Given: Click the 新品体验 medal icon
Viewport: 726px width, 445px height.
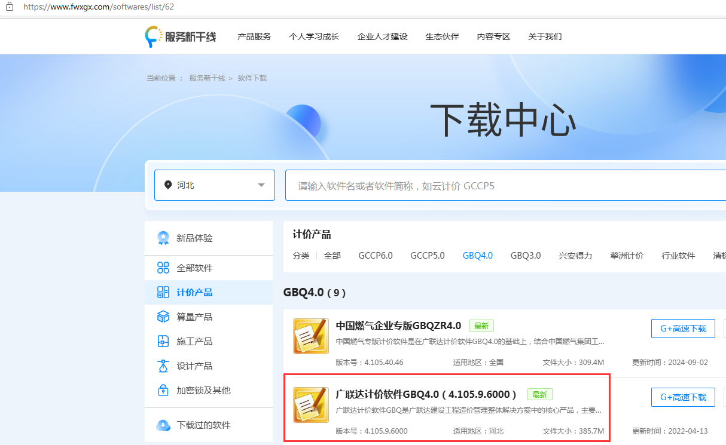Looking at the screenshot, I should click(x=163, y=238).
